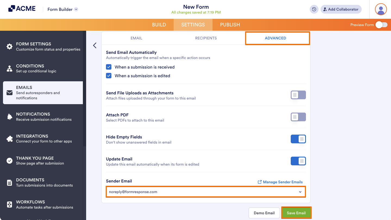Click the Emails envelope icon
391x220 pixels.
coord(10,93)
